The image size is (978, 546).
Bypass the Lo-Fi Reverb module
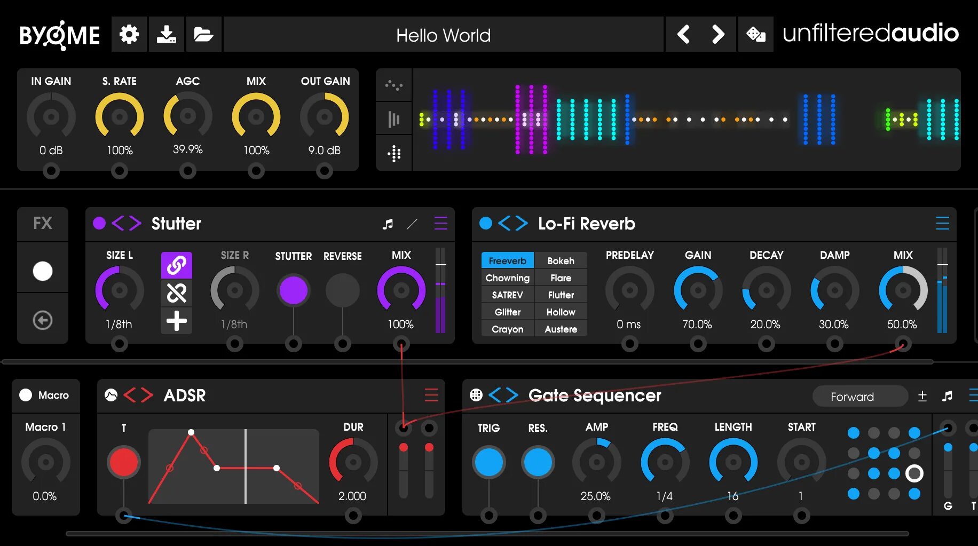tap(486, 223)
